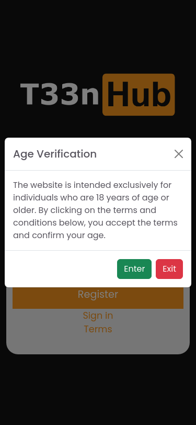Click the Age Verification heading
The height and width of the screenshot is (425, 196).
click(x=55, y=154)
